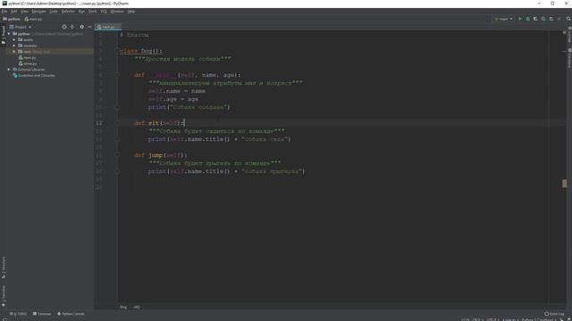Open the Project view selector dropdown

tap(21, 27)
